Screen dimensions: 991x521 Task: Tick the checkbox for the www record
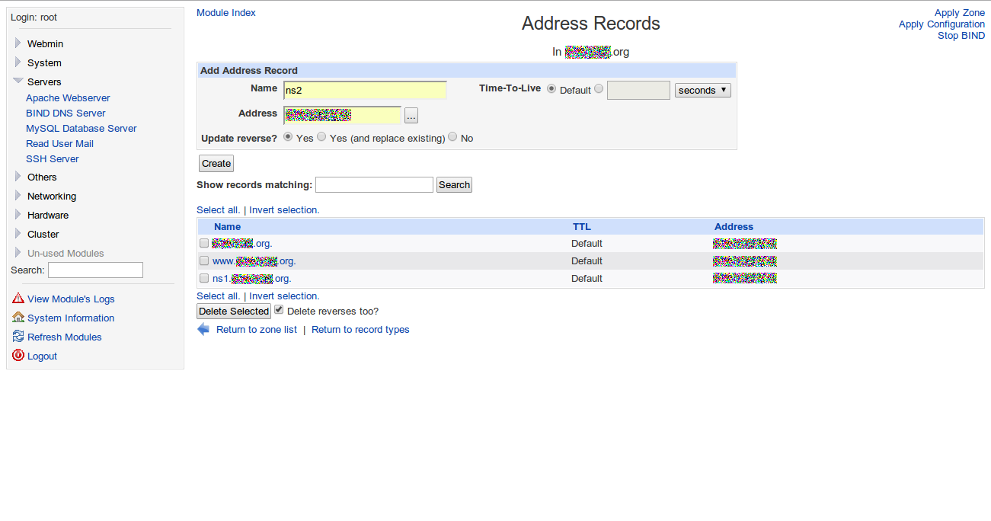point(204,260)
